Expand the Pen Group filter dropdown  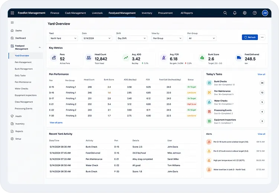[x=202, y=38]
